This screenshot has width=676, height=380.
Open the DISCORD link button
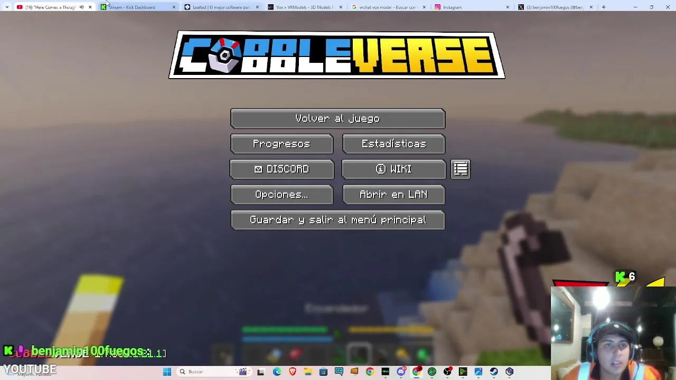coord(281,169)
